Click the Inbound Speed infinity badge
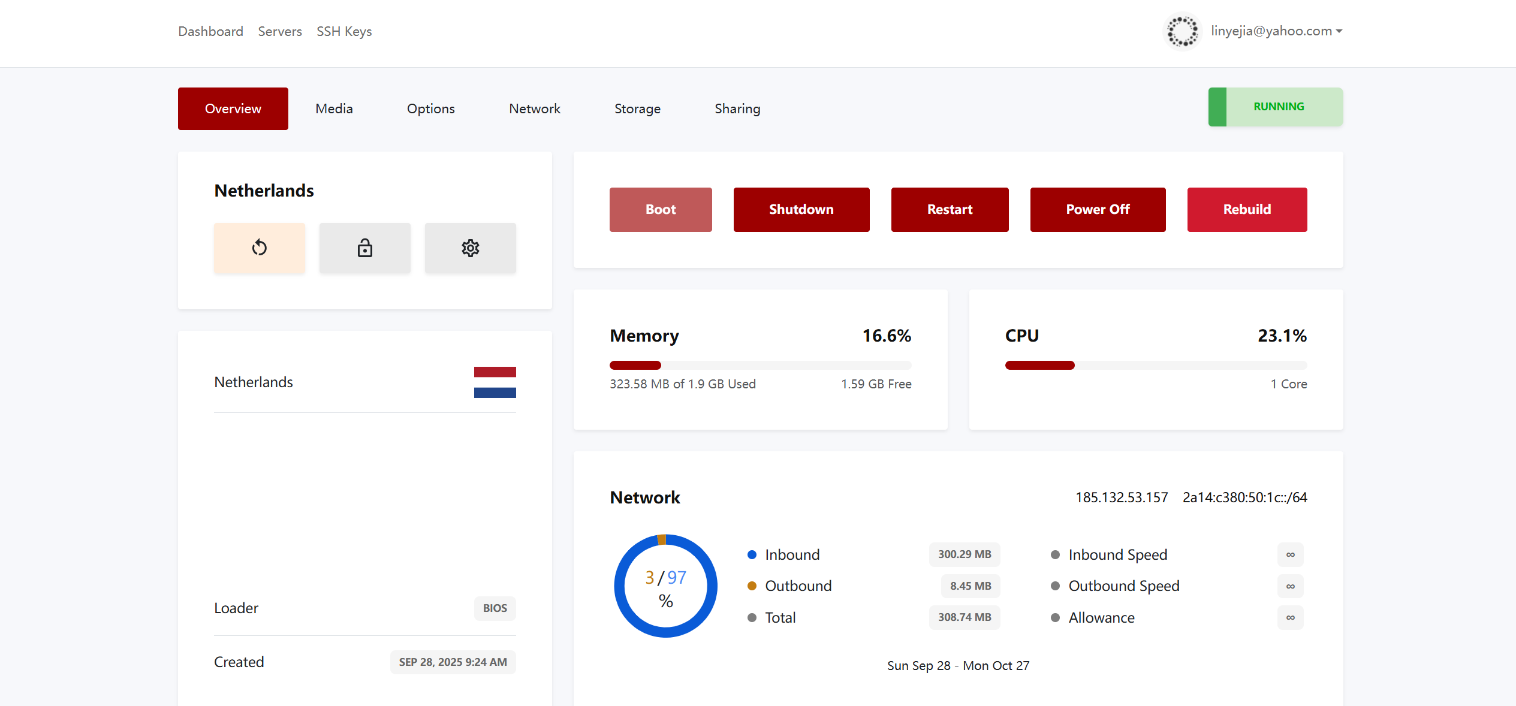The height and width of the screenshot is (706, 1516). point(1291,554)
